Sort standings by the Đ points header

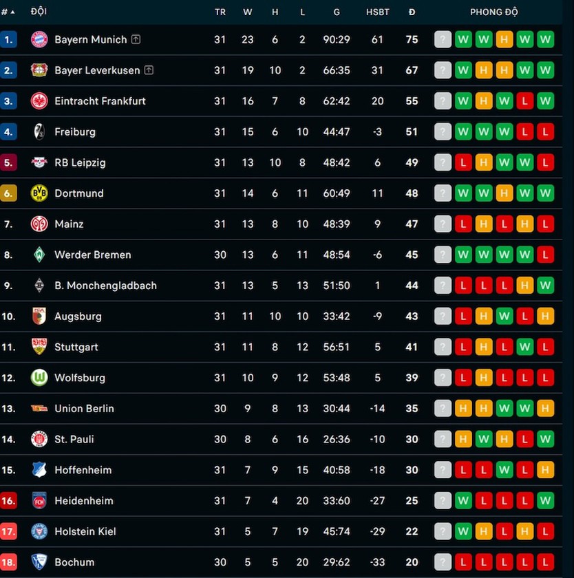pos(412,12)
